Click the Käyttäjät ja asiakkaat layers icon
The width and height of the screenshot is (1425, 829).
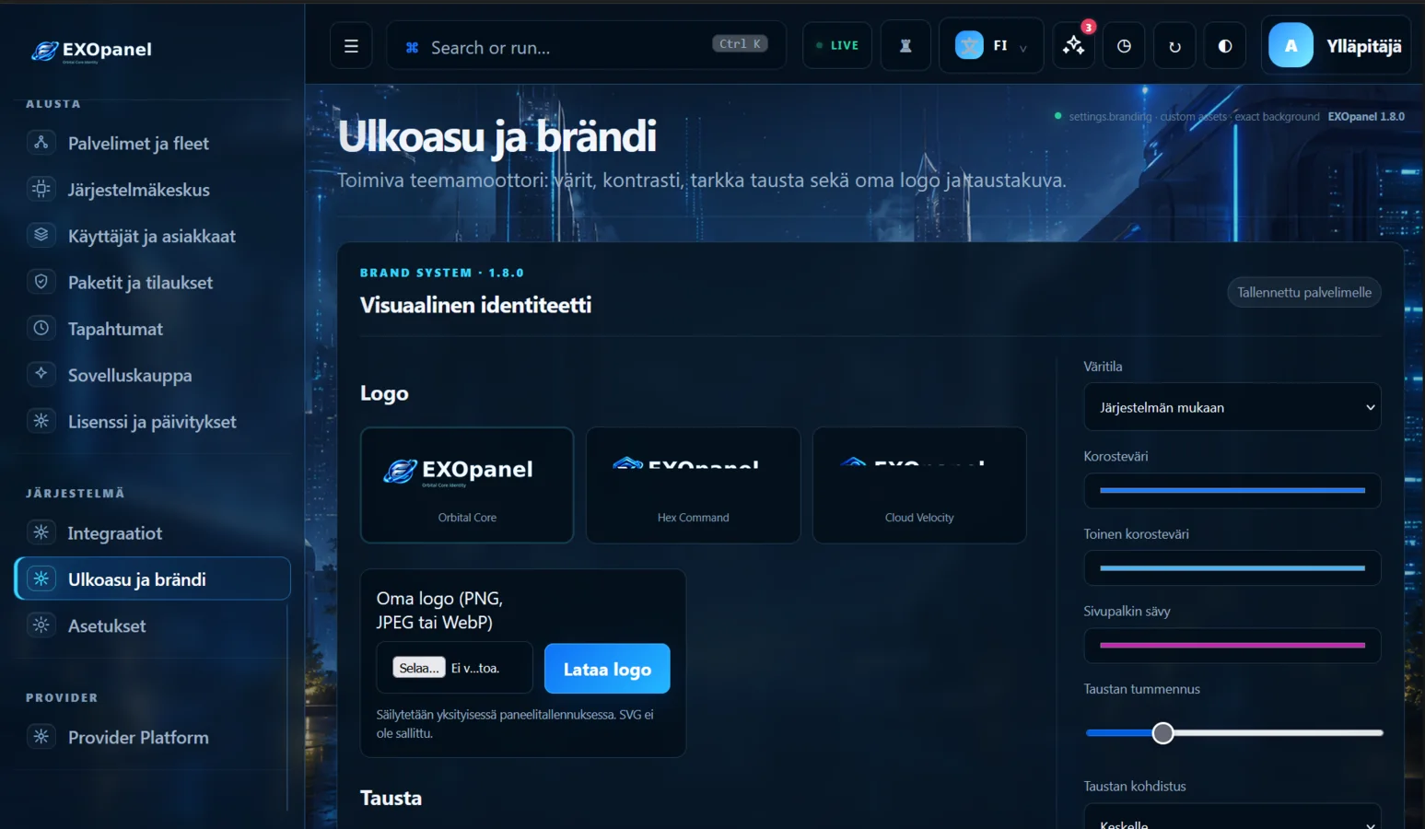pyautogui.click(x=41, y=235)
